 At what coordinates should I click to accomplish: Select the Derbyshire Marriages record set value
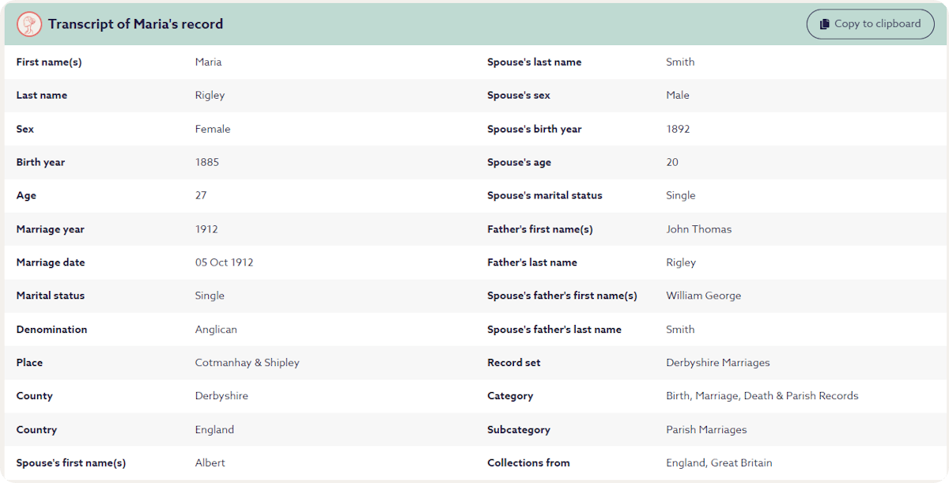click(717, 363)
